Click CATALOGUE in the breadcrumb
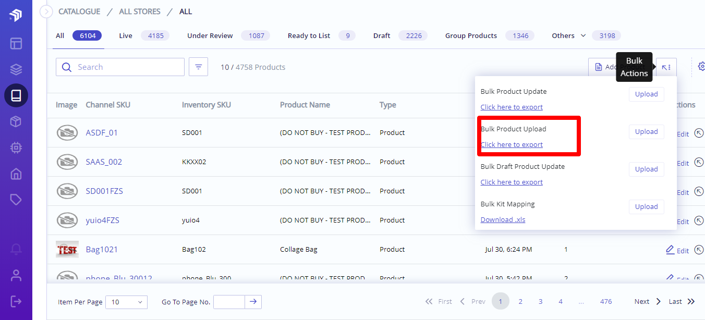Viewport: 705px width, 320px height. pos(79,11)
